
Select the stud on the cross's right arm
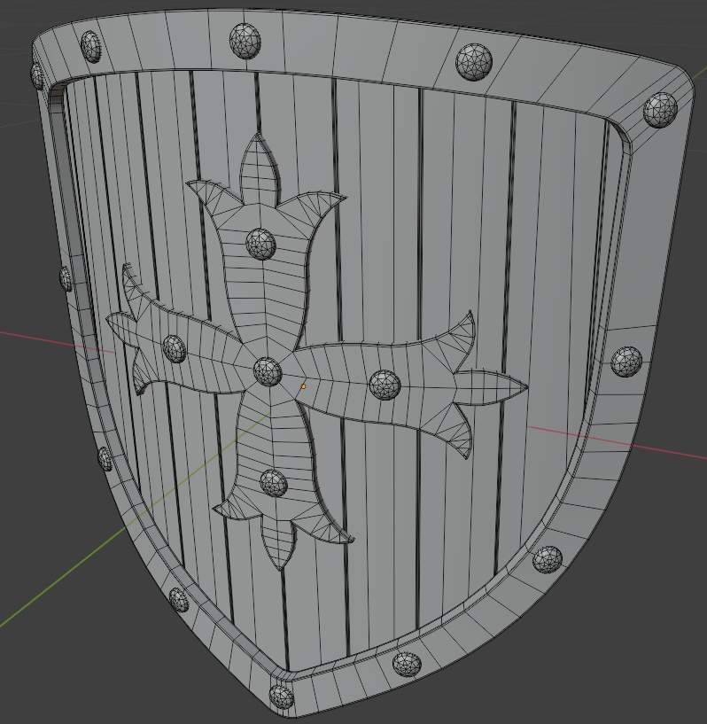point(385,385)
